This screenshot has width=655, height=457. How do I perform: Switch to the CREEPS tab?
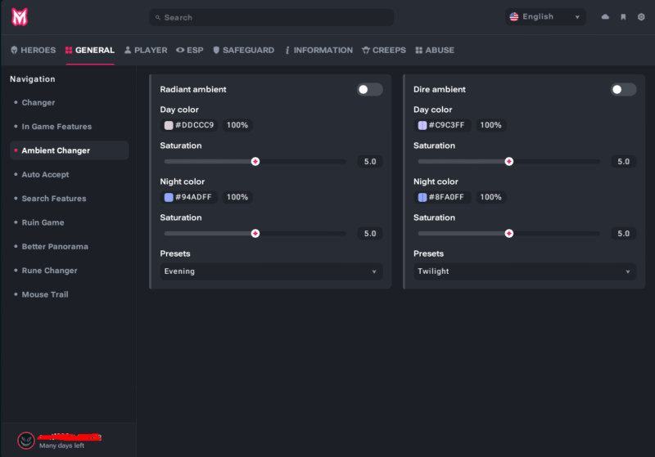coord(384,50)
